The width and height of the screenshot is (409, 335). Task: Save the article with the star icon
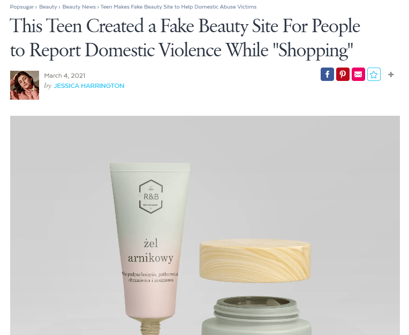(374, 75)
